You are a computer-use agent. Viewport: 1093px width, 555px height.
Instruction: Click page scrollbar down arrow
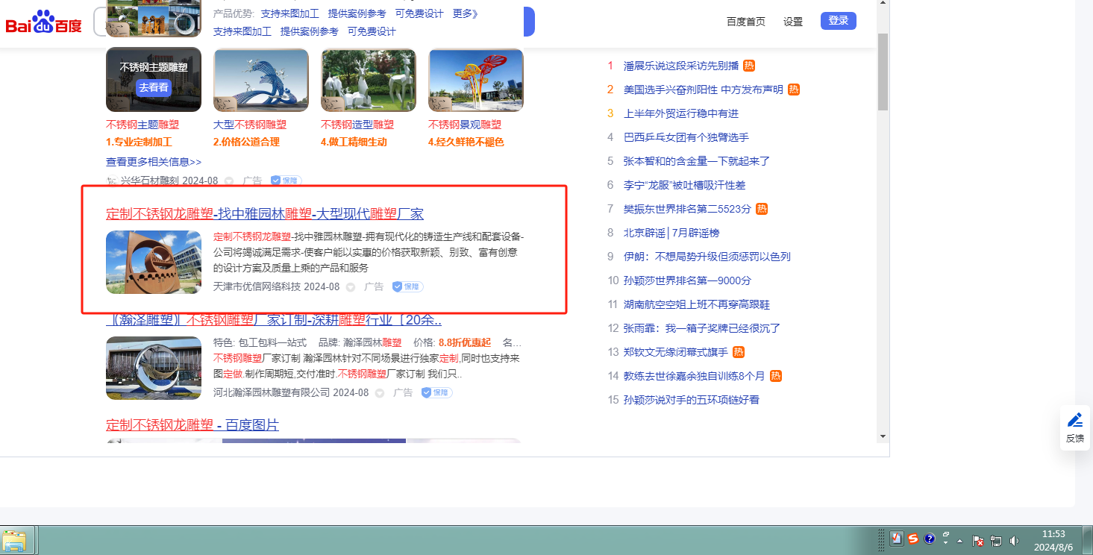pos(883,436)
